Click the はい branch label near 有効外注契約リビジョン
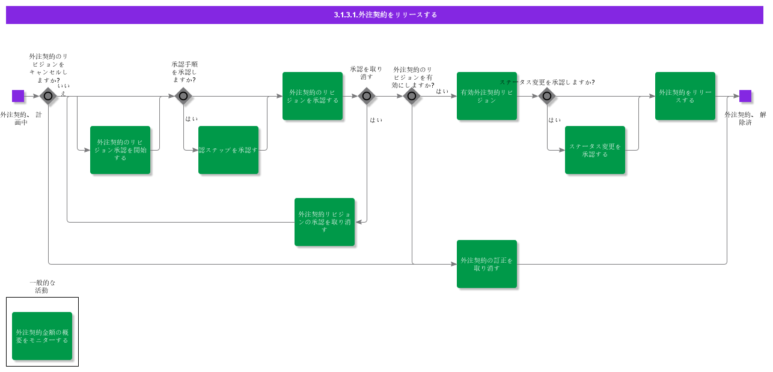The width and height of the screenshot is (773, 372). point(441,91)
